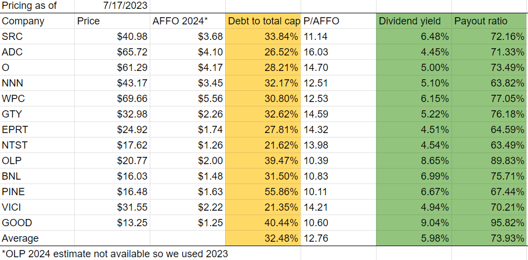Image resolution: width=528 pixels, height=260 pixels.
Task: Click the Debt to total cap header
Action: (263, 21)
